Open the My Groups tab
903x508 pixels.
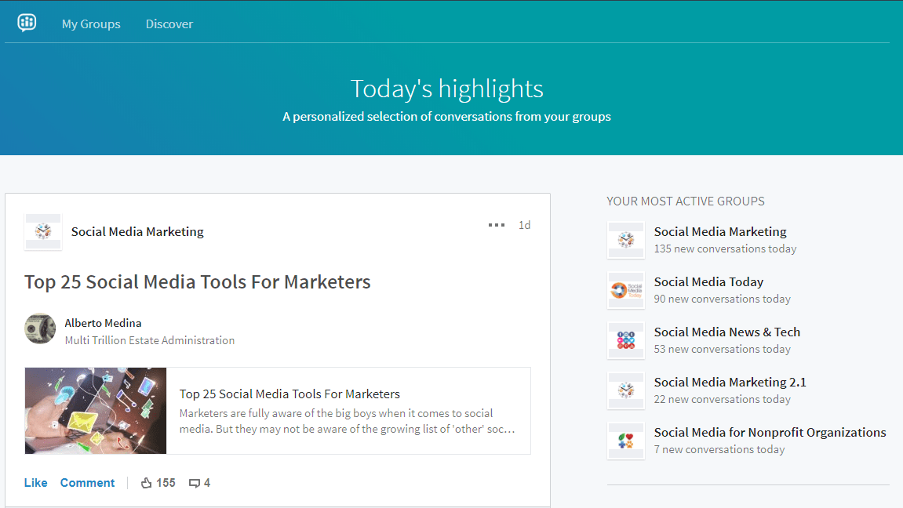pyautogui.click(x=91, y=24)
